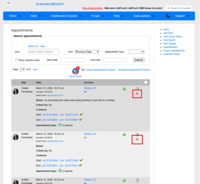Open the Sort Reverse Date dropdown
Screen dimensions: 200x184
click(x=87, y=52)
